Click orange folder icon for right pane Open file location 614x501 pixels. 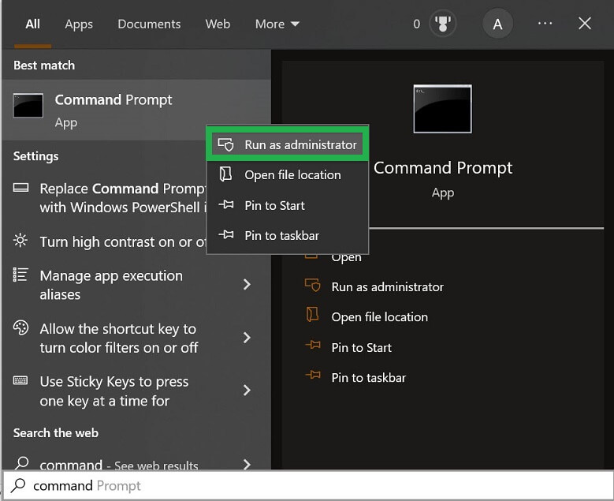pos(312,314)
